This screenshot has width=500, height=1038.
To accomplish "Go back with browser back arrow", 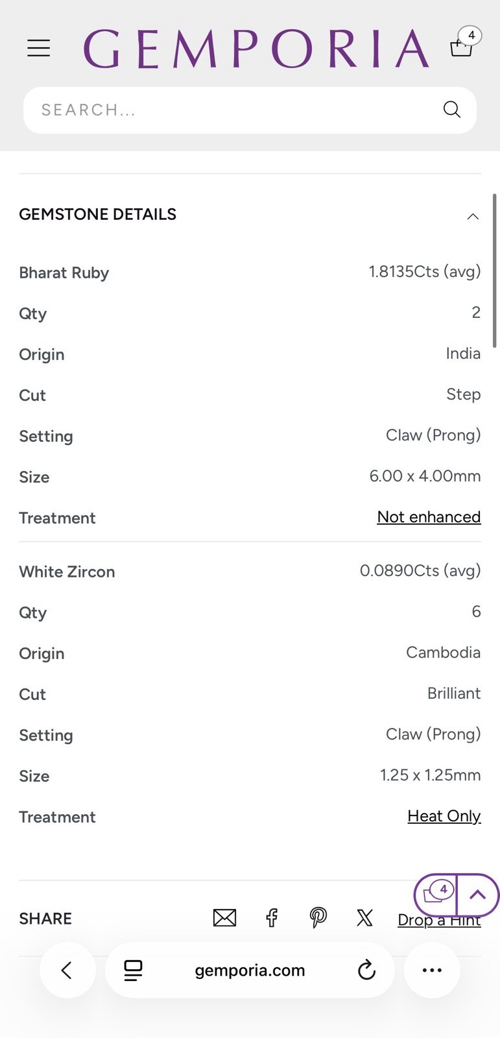I will (67, 971).
